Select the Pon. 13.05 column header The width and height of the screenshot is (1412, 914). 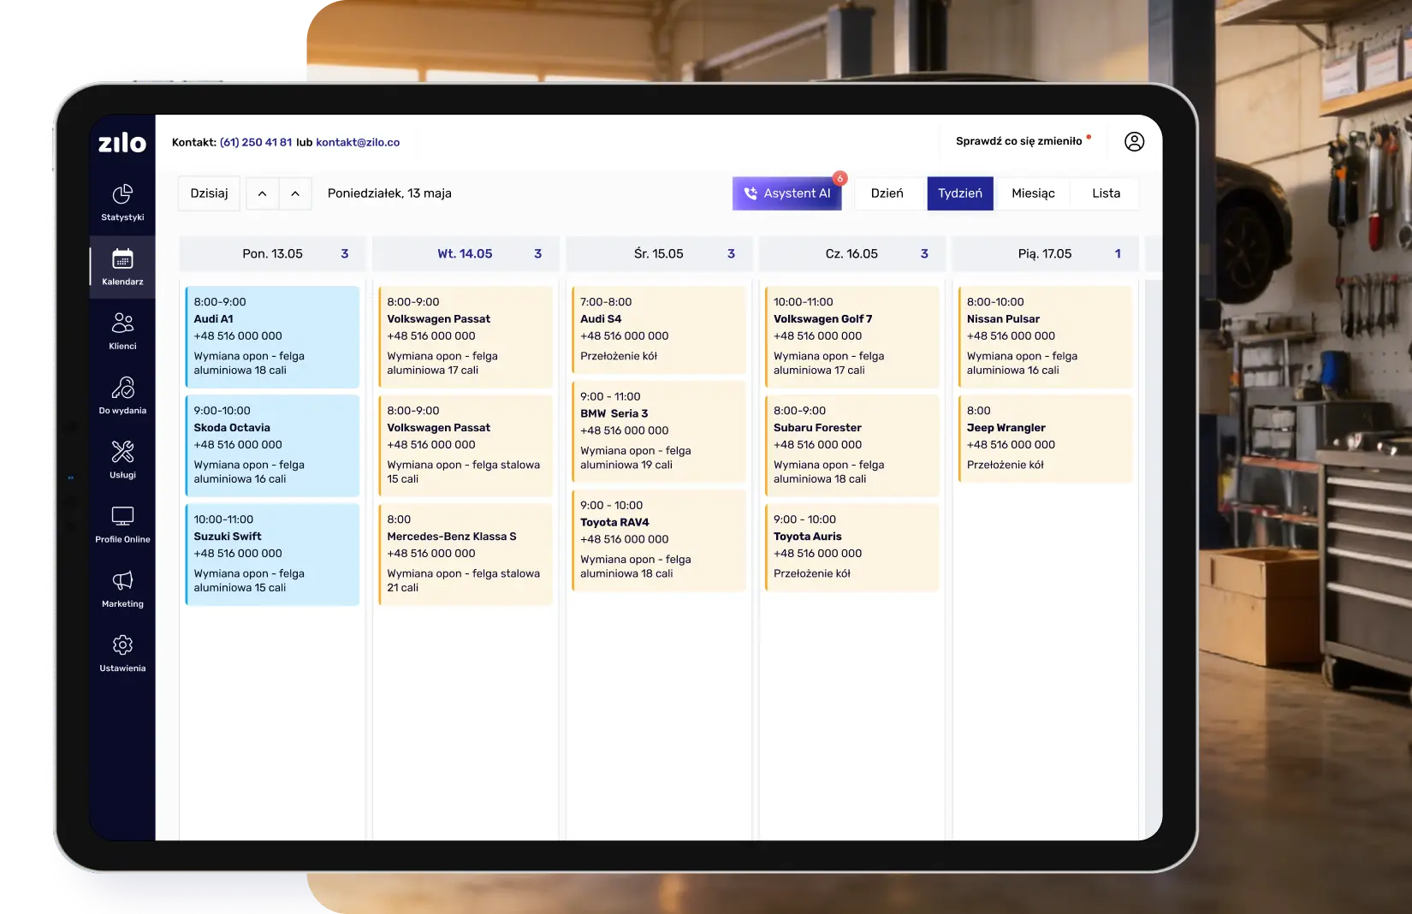point(272,254)
